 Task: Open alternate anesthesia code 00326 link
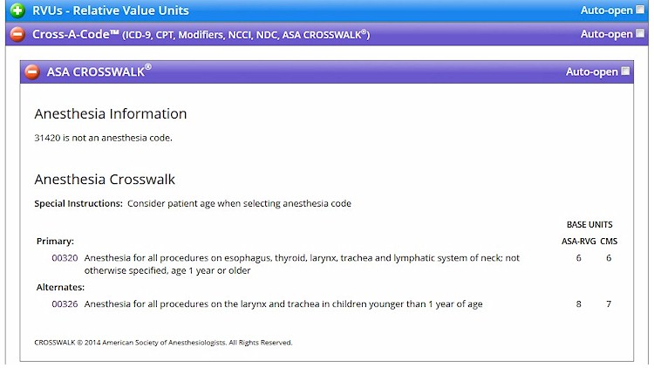(65, 303)
